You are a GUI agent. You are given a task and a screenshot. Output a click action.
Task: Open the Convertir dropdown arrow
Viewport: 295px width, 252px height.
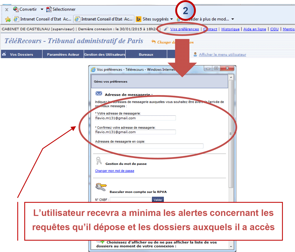tap(42, 9)
